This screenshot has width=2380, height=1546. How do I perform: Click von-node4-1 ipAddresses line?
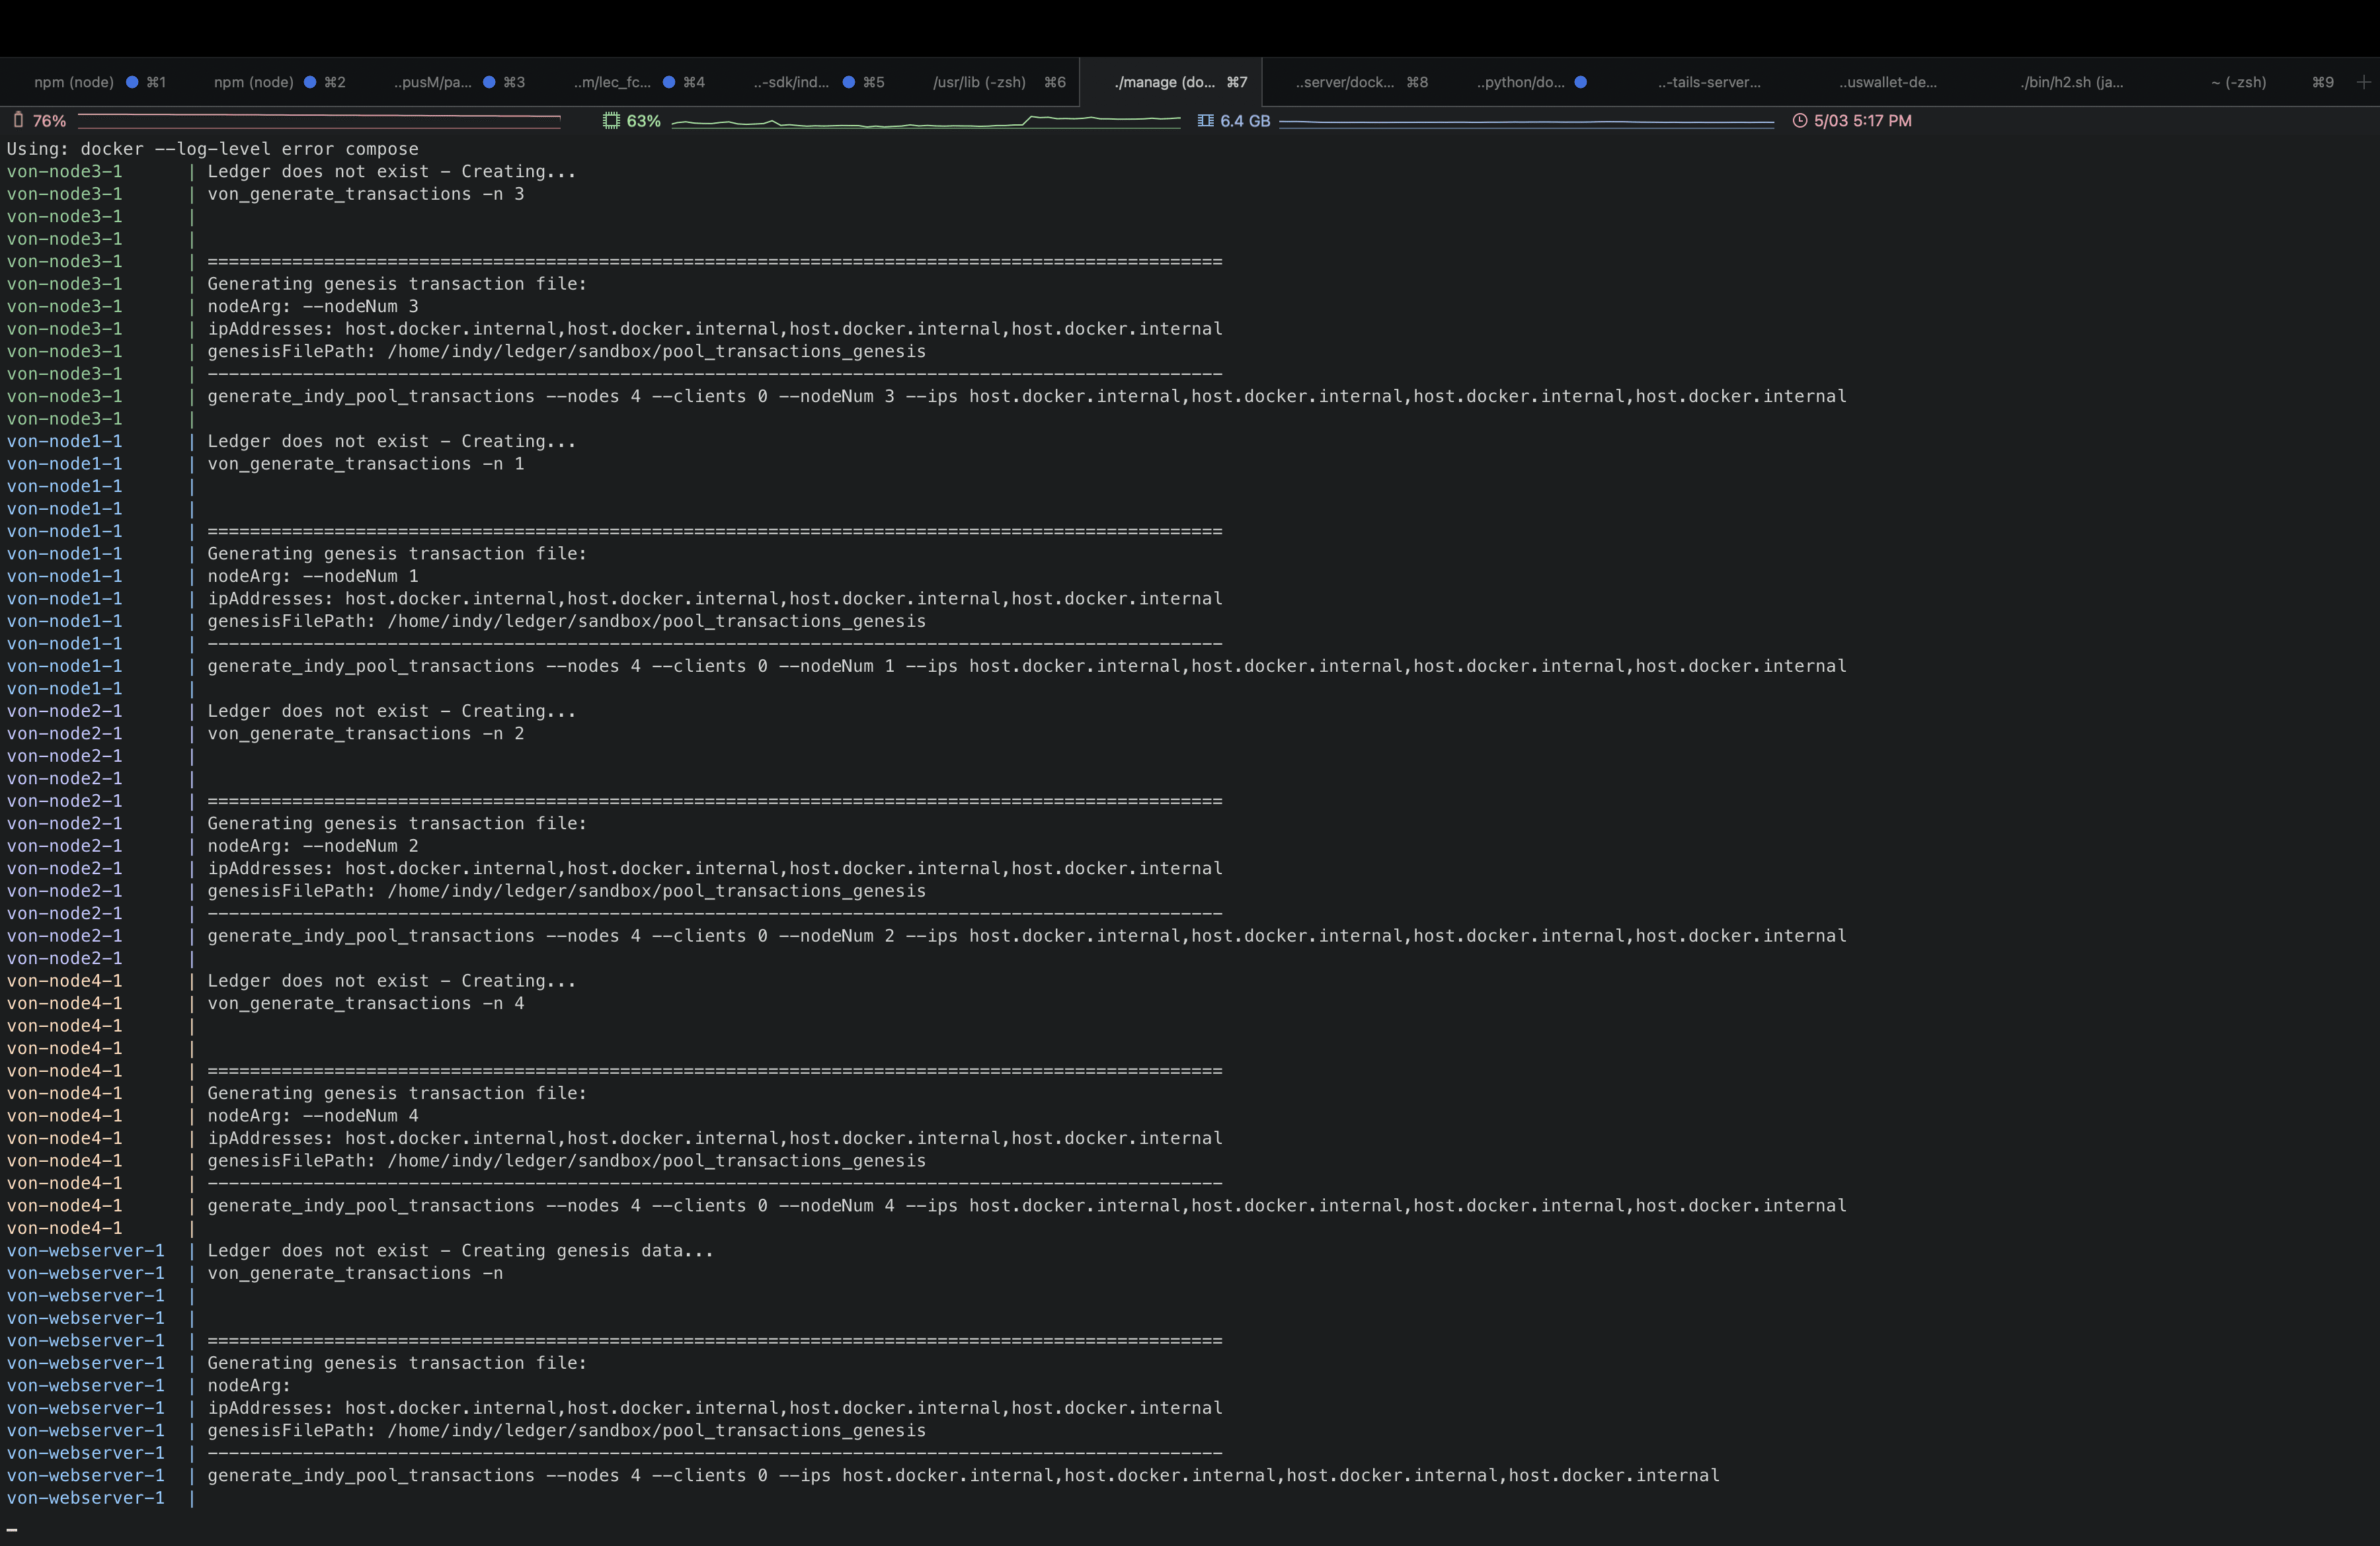715,1138
